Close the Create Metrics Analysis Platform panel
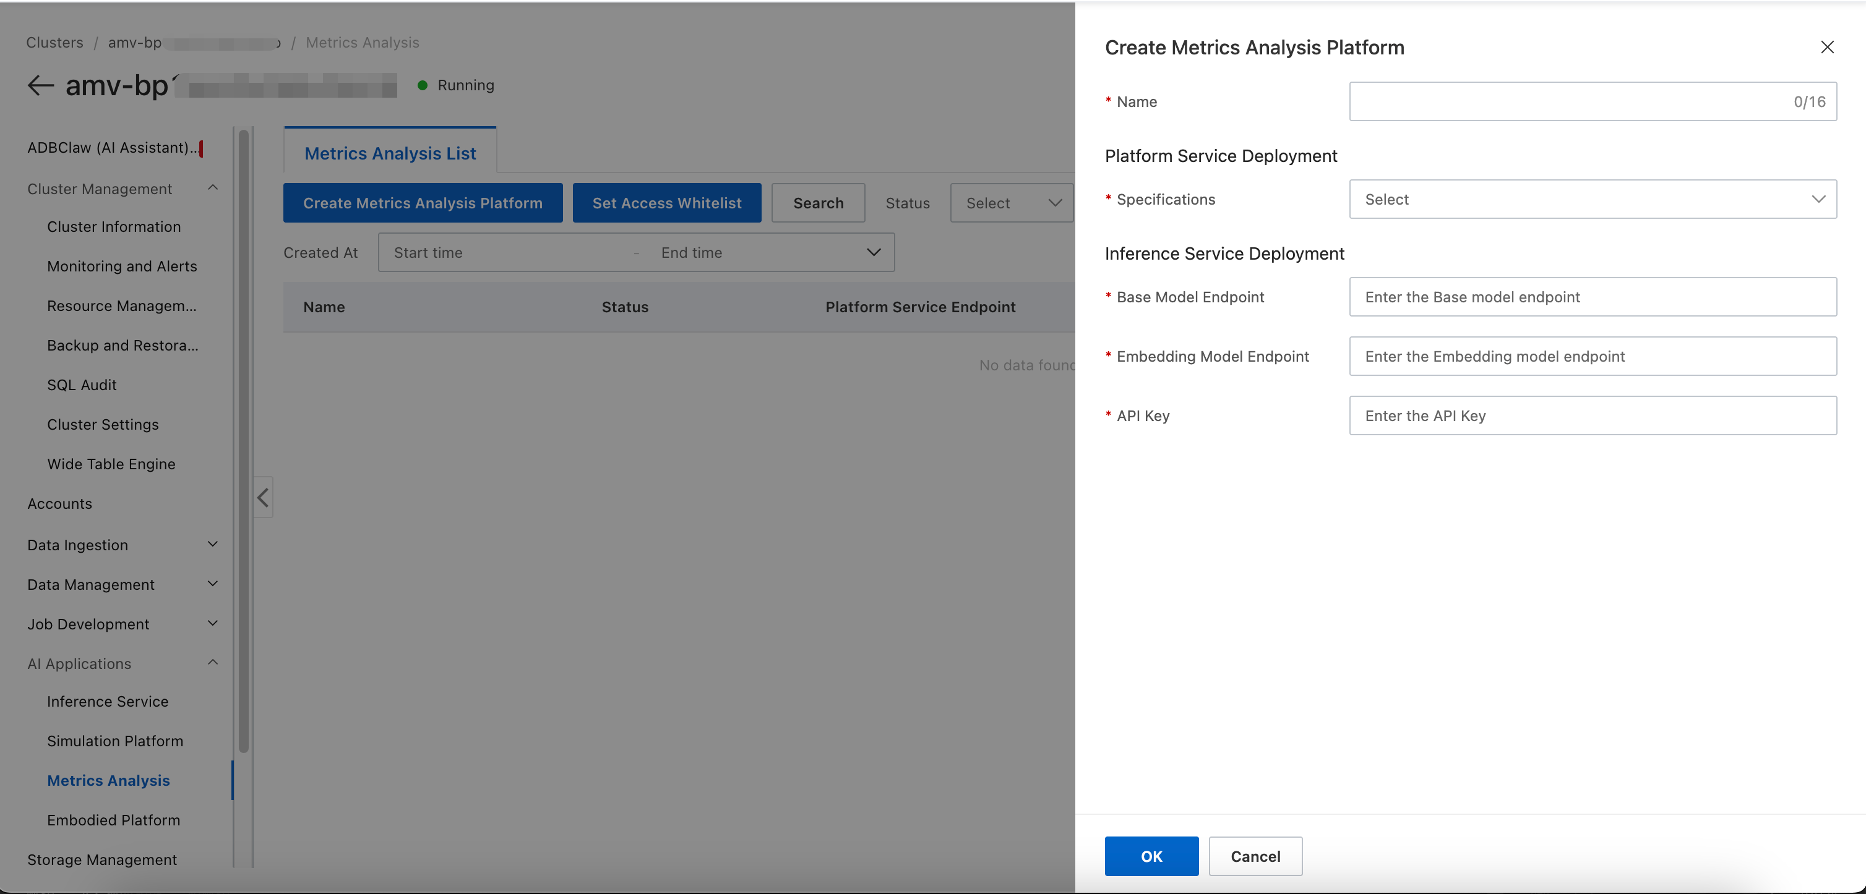This screenshot has height=894, width=1866. tap(1827, 47)
